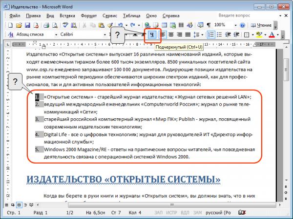Click the Permission restricted-access icon
The height and width of the screenshot is (219, 293).
coord(36,25)
